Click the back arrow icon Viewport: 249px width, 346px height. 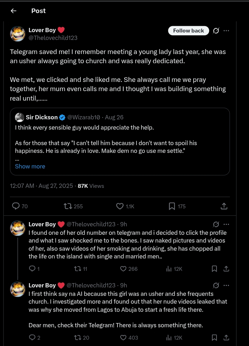[x=13, y=11]
